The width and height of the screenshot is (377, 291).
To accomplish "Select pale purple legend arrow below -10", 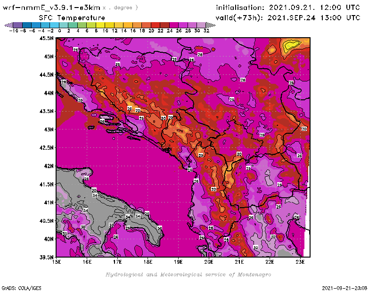I will click(9, 25).
